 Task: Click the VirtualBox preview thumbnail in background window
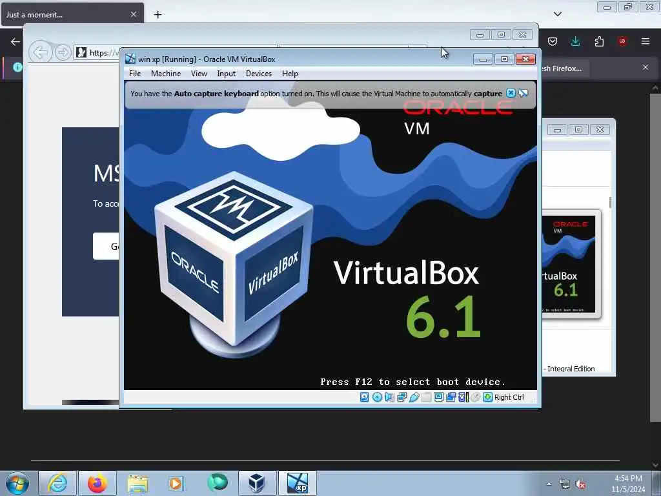[x=569, y=264]
